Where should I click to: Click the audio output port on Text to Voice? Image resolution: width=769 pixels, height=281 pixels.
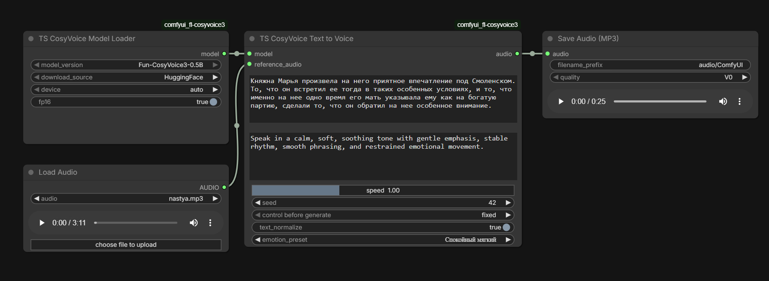point(517,54)
